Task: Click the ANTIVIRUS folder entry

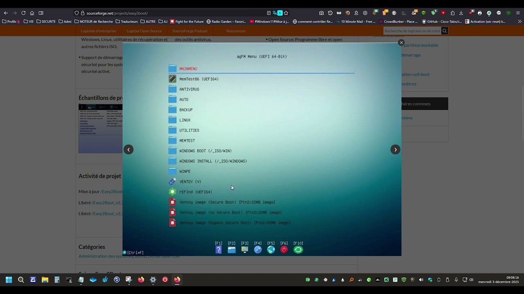Action: (189, 89)
